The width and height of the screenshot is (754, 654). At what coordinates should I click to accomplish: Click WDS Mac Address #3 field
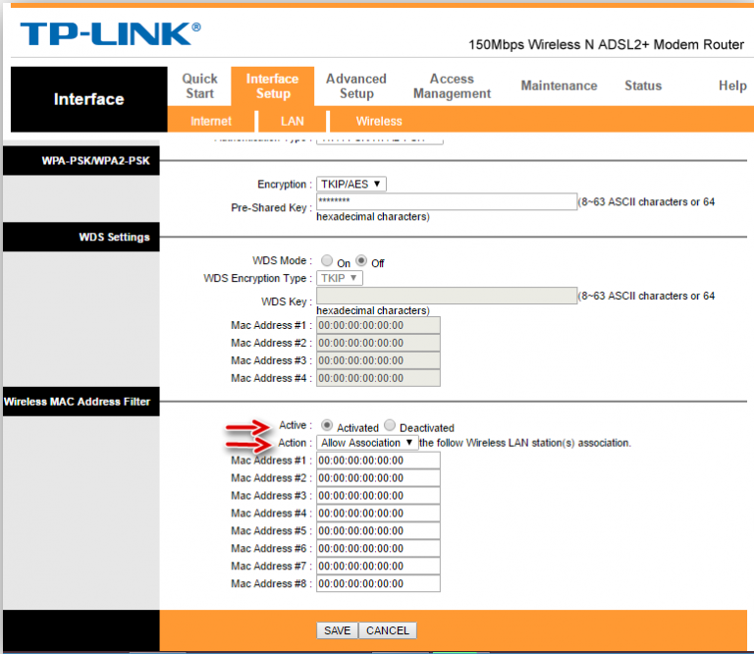click(378, 360)
